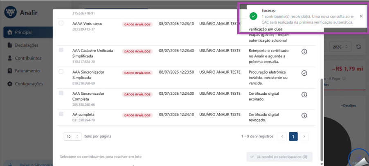Screen dimensions: 369x166
Task: Open the items per page dropdown
Action: pyautogui.click(x=72, y=137)
